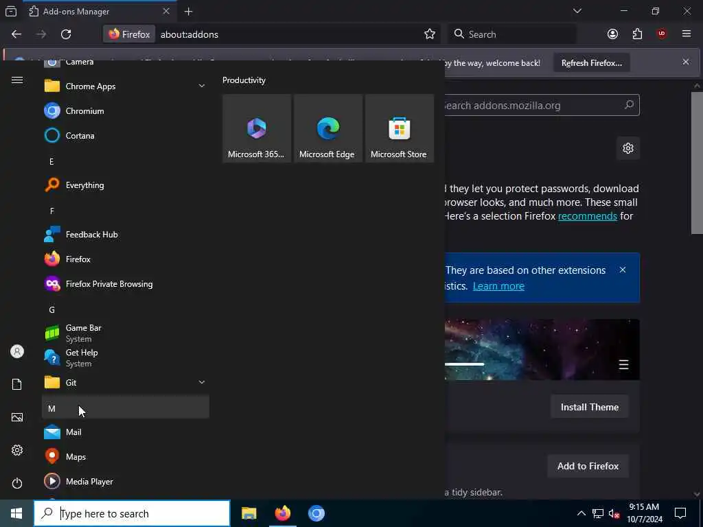Open the uBlock Origin extension icon in Firefox
This screenshot has width=703, height=527.
[x=662, y=34]
